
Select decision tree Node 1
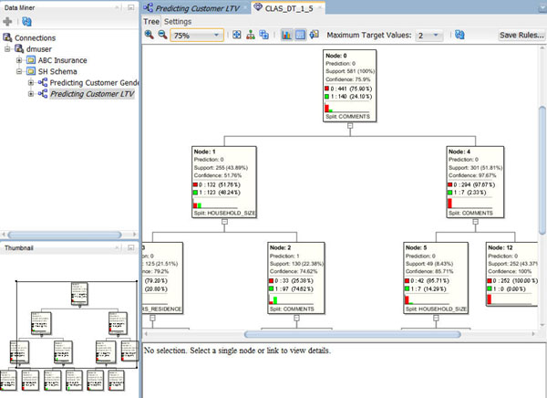click(x=224, y=182)
